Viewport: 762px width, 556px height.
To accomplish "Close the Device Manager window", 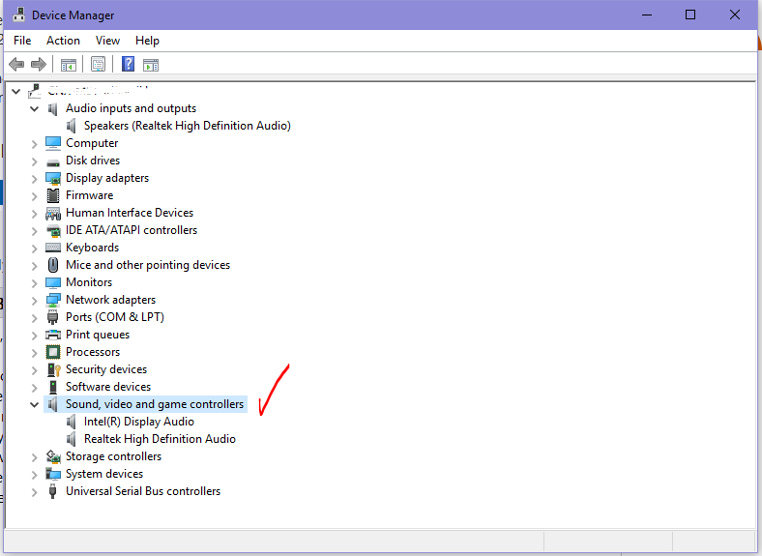I will coord(735,15).
